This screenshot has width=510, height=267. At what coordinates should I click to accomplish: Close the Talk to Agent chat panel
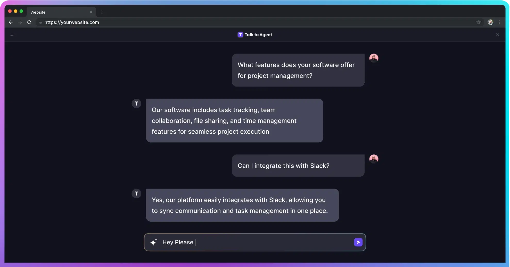(x=497, y=35)
